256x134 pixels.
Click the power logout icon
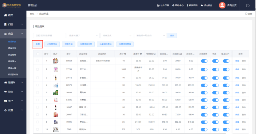[248, 5]
